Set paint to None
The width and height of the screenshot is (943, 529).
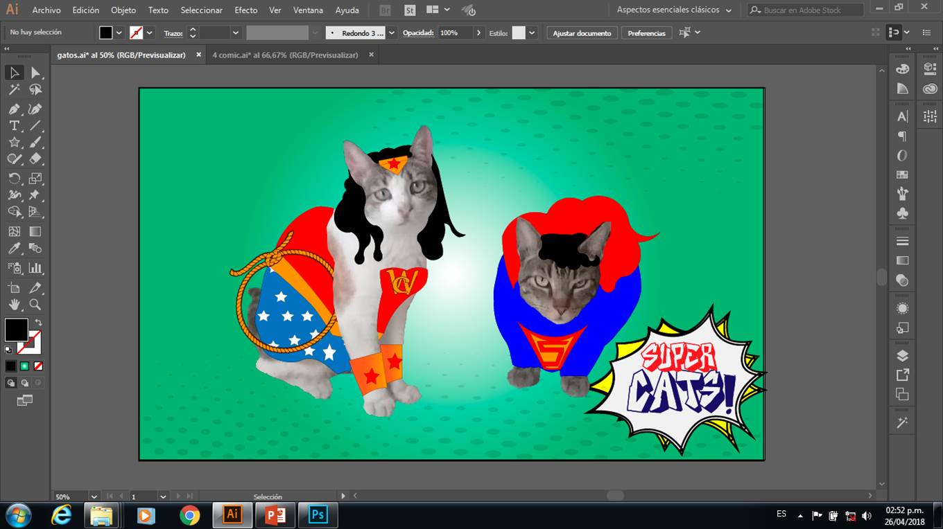tap(38, 366)
